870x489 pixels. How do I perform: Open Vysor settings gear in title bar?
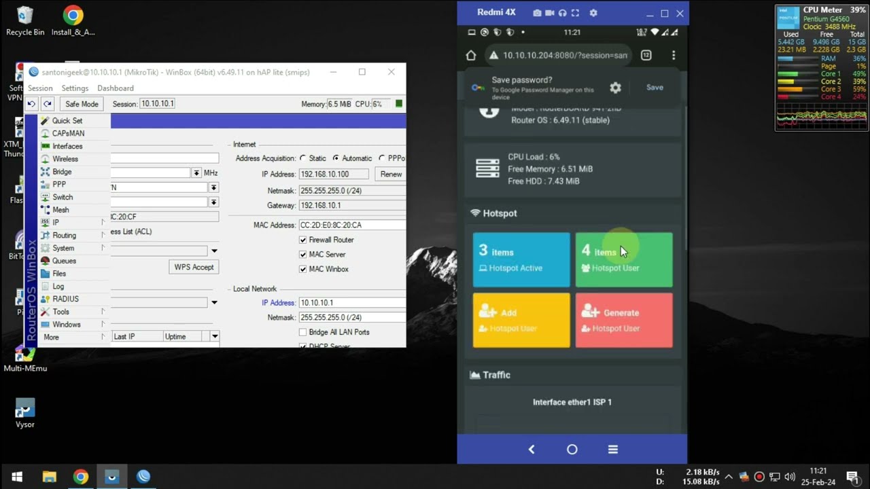593,13
